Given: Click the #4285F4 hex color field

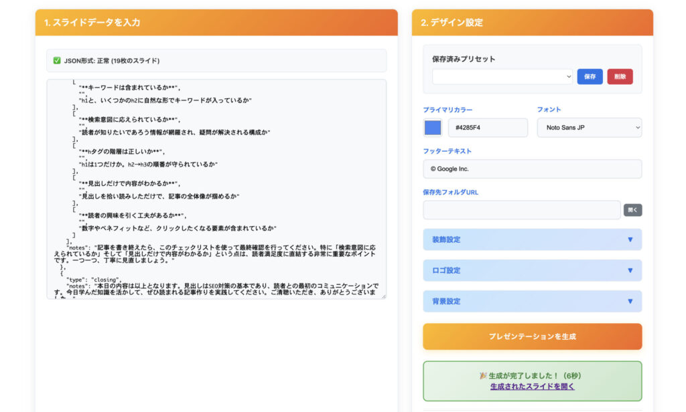Looking at the screenshot, I should [x=488, y=128].
